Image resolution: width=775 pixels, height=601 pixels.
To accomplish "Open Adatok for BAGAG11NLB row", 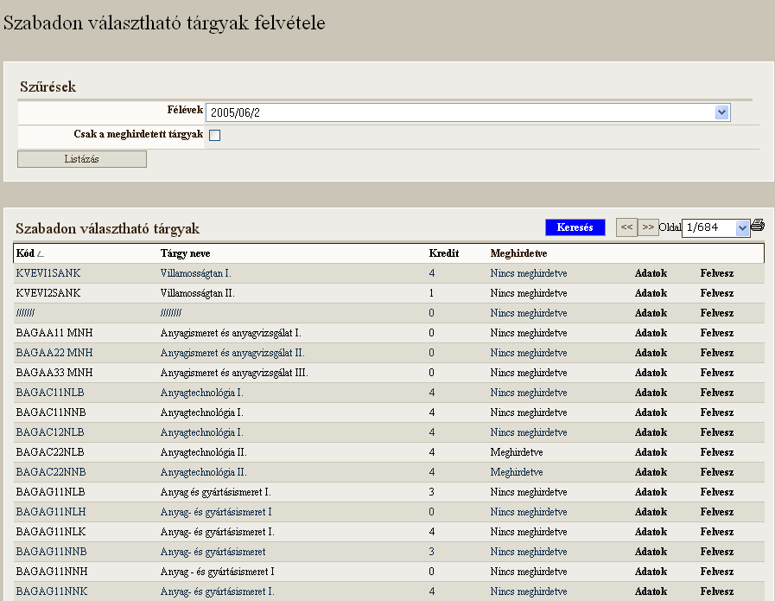I will point(651,492).
